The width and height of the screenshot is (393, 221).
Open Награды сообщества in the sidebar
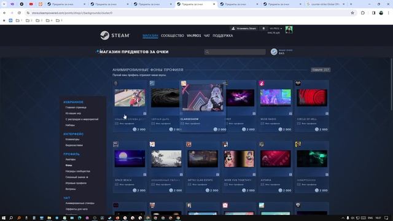[78, 171]
